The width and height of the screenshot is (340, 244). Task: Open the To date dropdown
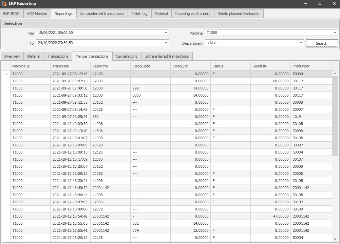point(166,43)
